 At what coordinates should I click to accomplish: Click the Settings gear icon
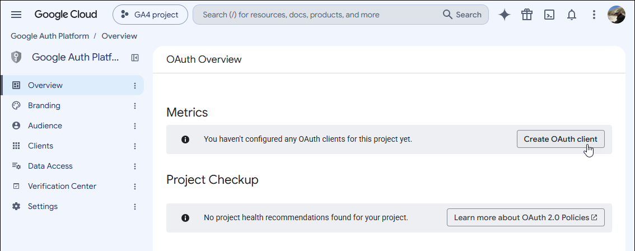tap(16, 206)
